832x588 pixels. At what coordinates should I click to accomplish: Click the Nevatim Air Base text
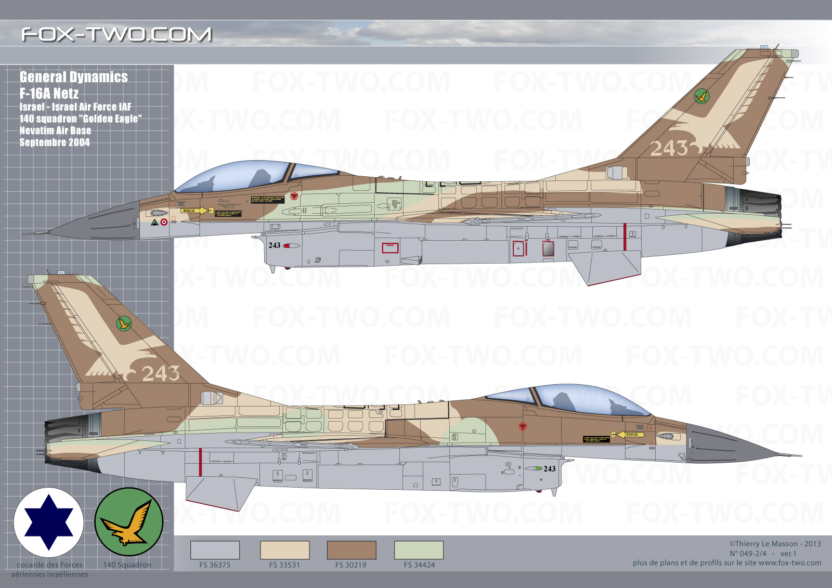tap(55, 130)
